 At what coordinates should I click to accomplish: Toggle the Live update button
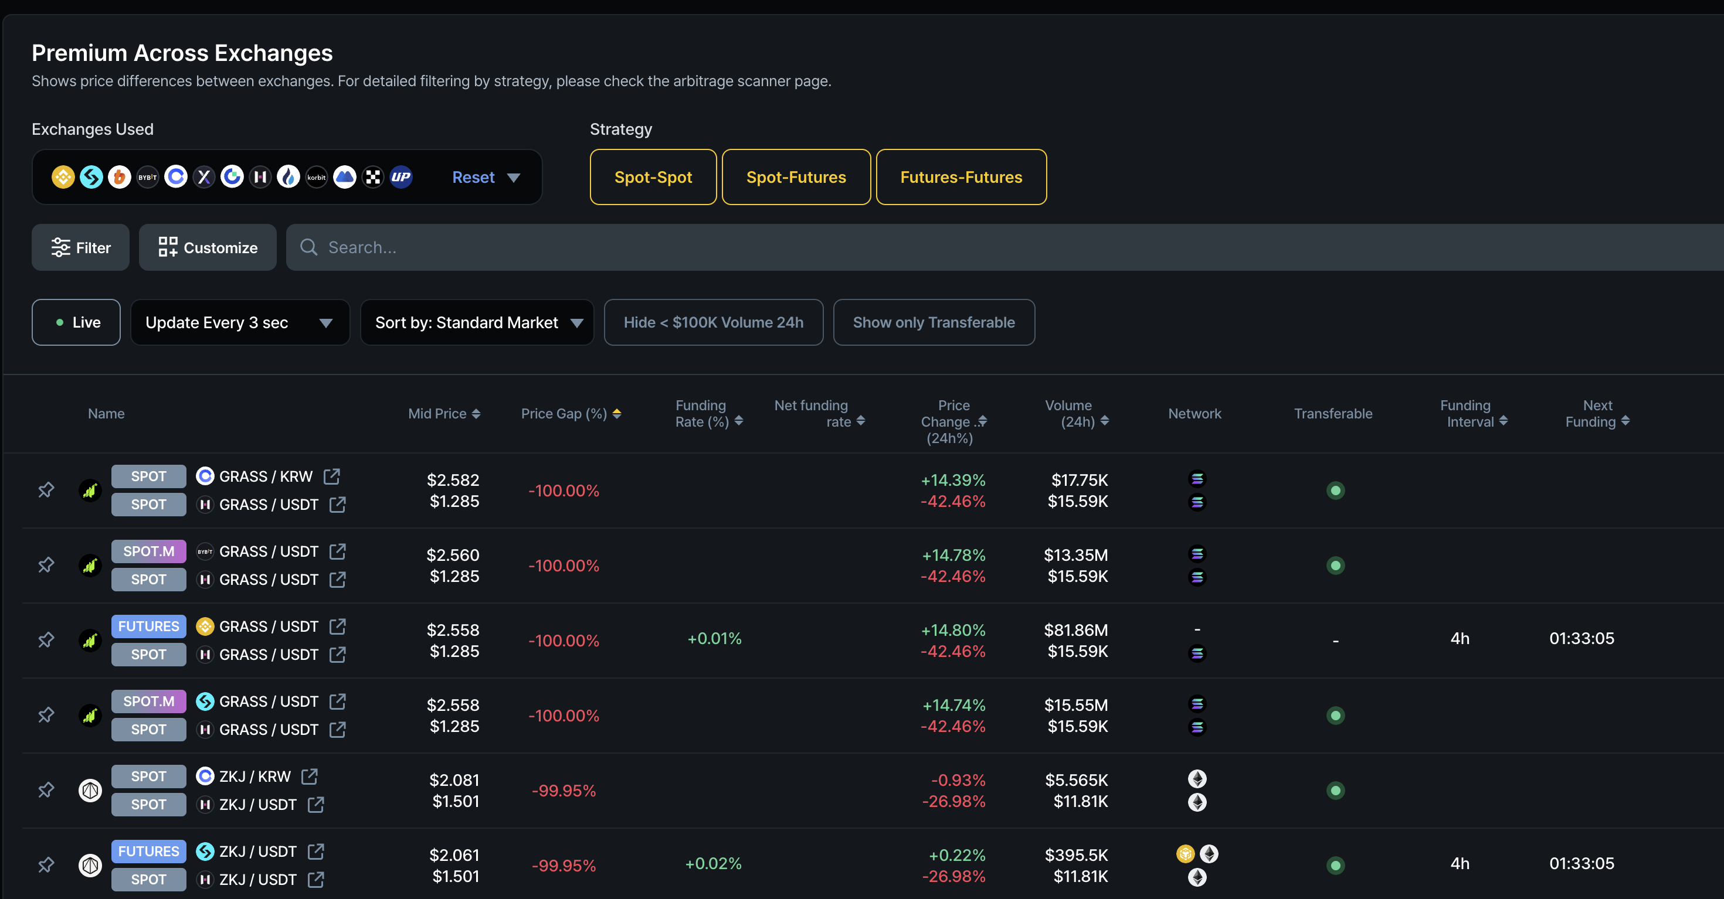click(76, 322)
